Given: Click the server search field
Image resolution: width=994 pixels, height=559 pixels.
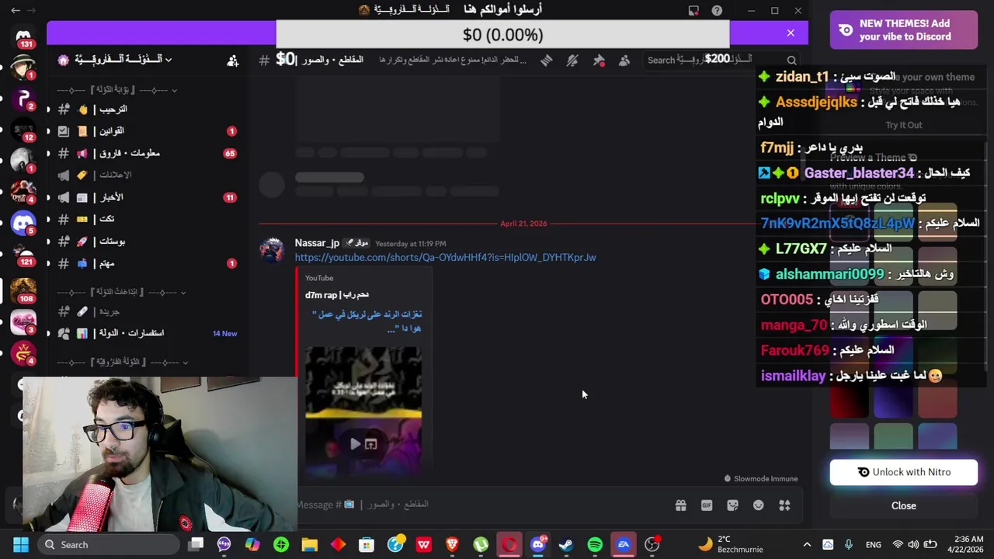Looking at the screenshot, I should (x=722, y=60).
